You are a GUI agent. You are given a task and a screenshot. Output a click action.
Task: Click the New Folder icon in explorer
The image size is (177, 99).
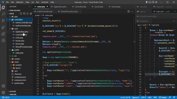point(24,13)
